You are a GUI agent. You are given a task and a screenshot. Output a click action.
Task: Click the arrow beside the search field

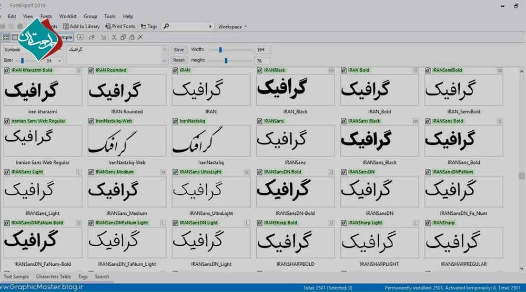click(x=210, y=26)
